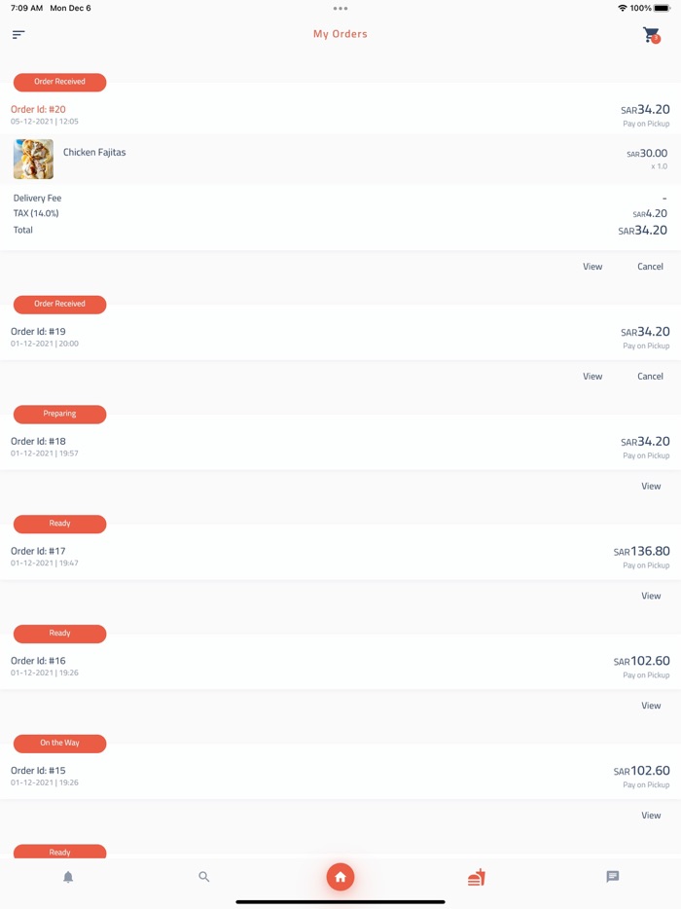Tap the notifications bell icon
Screen dimensions: 681x909
(68, 877)
